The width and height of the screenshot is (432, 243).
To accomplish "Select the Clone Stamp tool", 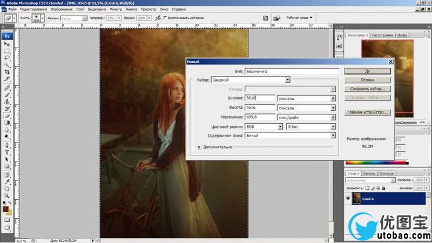I will 7,102.
